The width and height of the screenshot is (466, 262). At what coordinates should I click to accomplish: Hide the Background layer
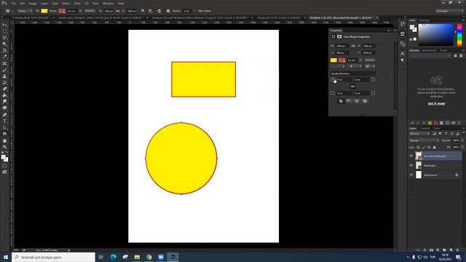click(x=411, y=175)
